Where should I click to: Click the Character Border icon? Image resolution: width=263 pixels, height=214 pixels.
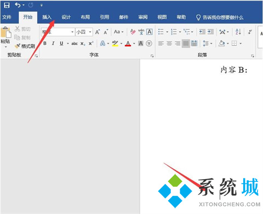point(150,32)
